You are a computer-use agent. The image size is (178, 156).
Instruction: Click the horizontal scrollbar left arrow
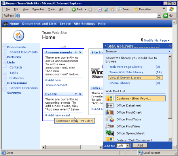click(x=44, y=147)
